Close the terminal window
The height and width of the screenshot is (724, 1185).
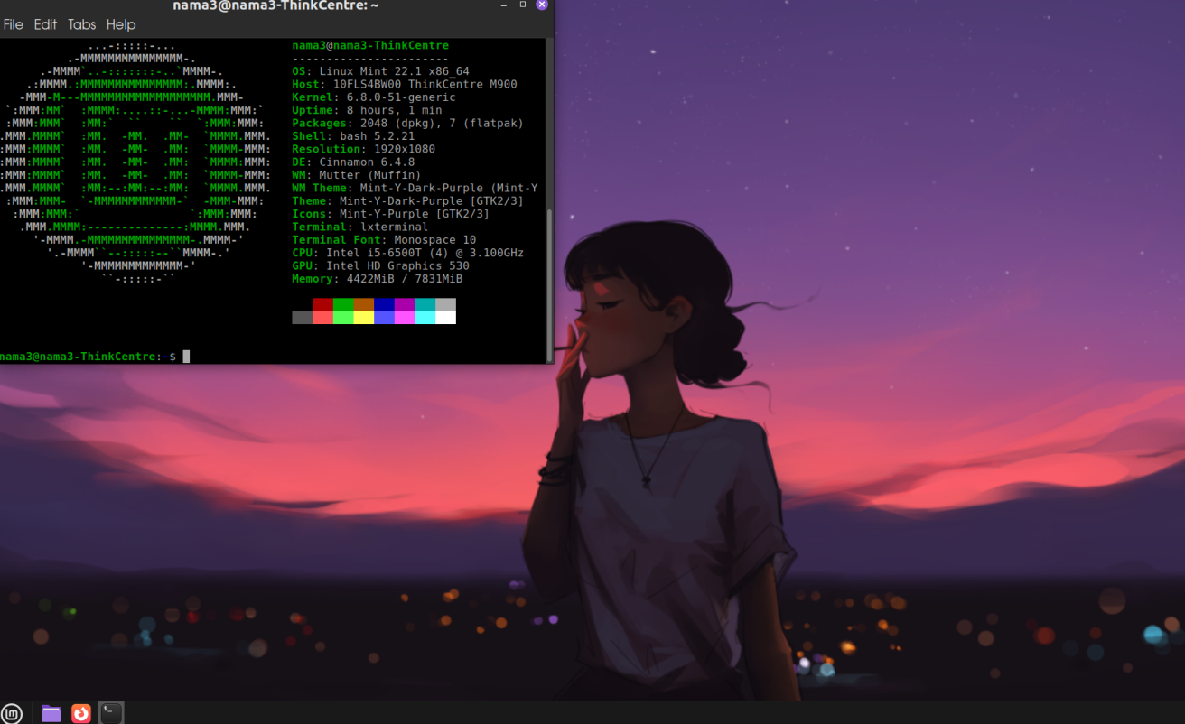pyautogui.click(x=542, y=5)
